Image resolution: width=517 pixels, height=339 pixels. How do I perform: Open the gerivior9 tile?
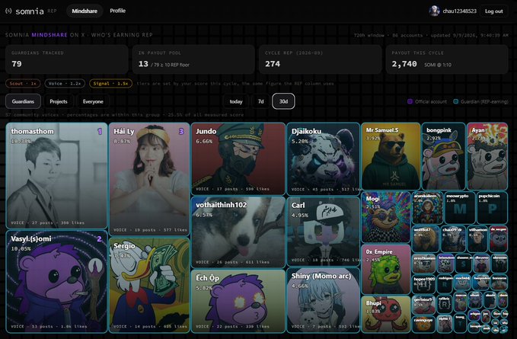[x=423, y=305]
